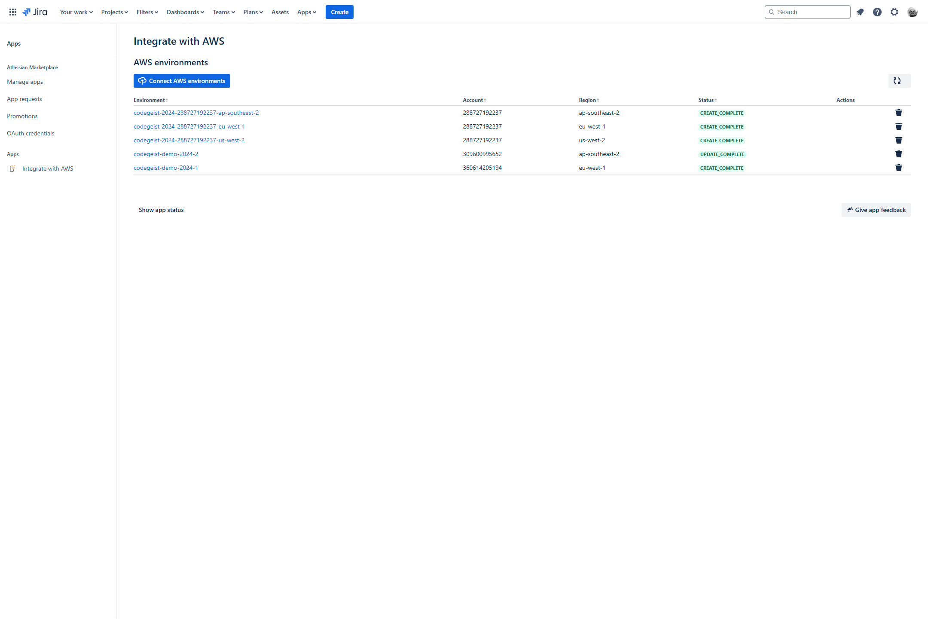This screenshot has height=619, width=928.
Task: Open Manage apps in the sidebar
Action: point(25,82)
